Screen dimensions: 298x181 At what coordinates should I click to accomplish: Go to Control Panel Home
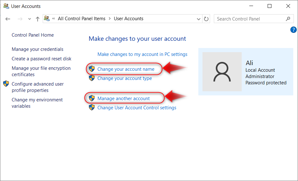33,35
